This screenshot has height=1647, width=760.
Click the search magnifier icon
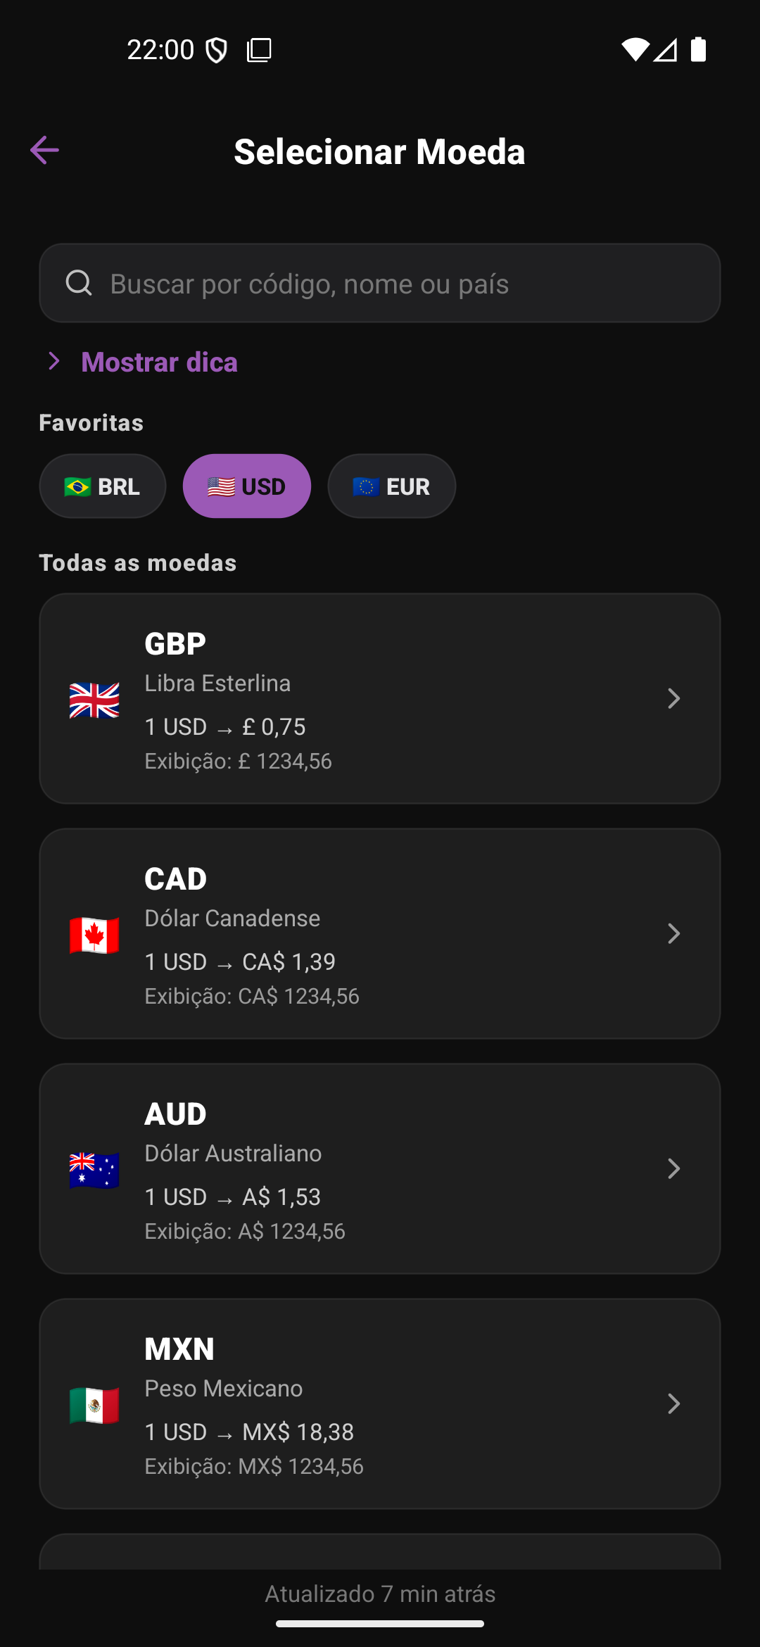[x=79, y=283]
